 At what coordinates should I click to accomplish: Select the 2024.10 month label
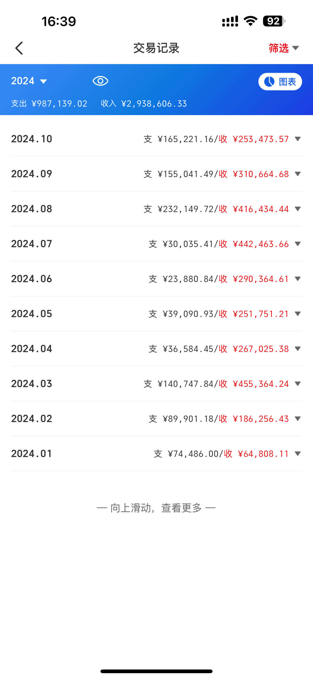[x=32, y=139]
